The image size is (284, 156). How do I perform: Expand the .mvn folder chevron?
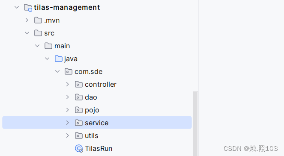click(x=27, y=20)
